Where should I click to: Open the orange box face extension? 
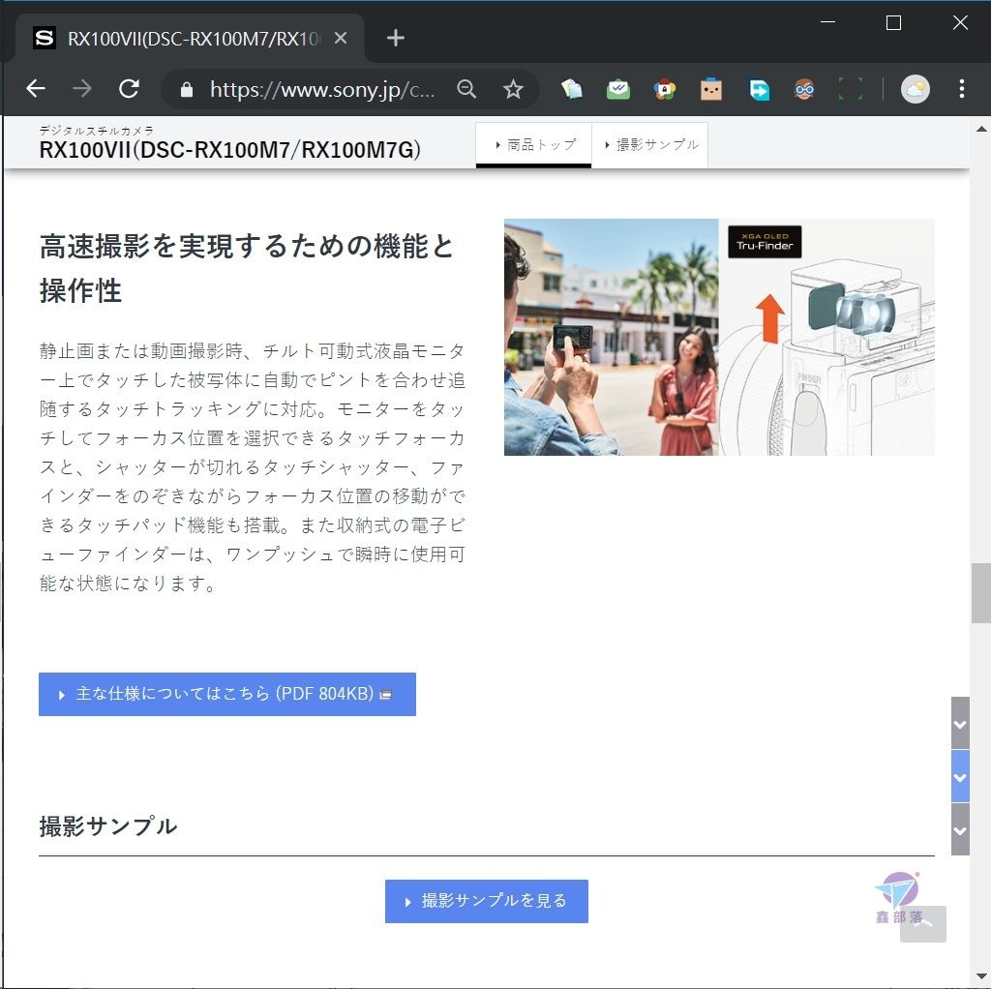711,89
